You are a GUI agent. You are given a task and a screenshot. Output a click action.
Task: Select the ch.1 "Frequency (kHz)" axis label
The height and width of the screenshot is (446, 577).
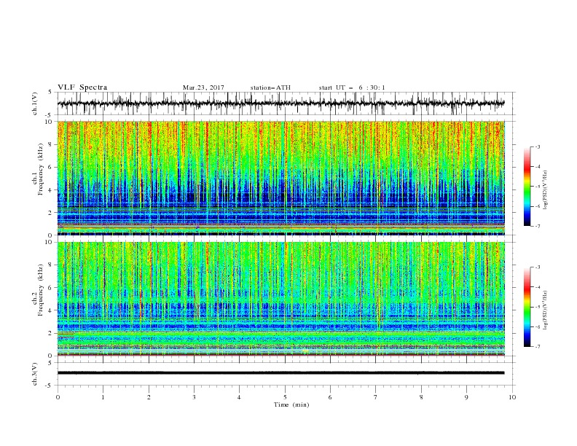pos(41,169)
